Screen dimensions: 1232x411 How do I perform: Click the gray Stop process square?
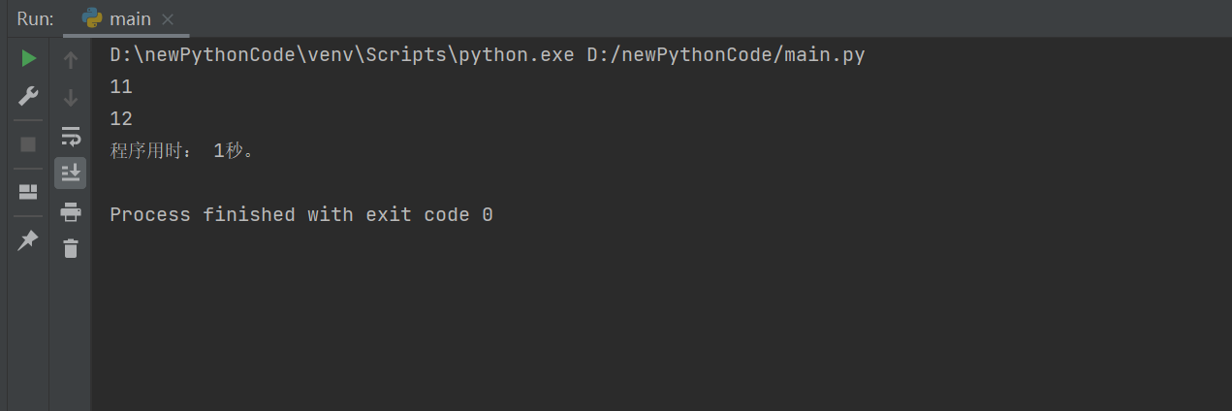click(x=28, y=144)
